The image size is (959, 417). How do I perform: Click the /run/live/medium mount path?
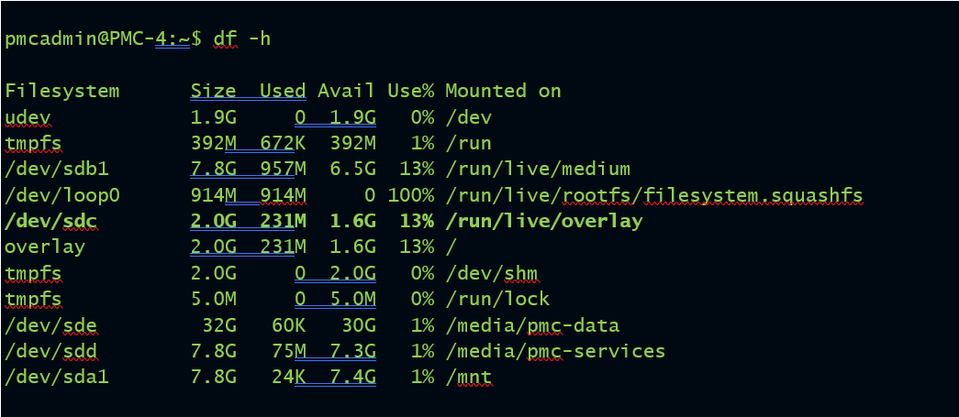pos(538,170)
